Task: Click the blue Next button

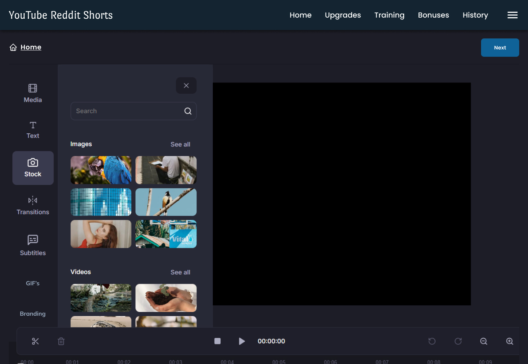Action: tap(500, 48)
